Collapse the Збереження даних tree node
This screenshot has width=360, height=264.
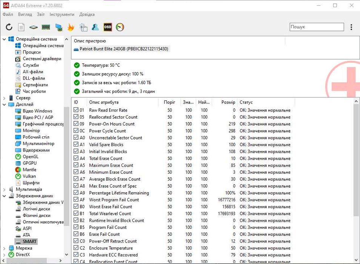(4, 196)
